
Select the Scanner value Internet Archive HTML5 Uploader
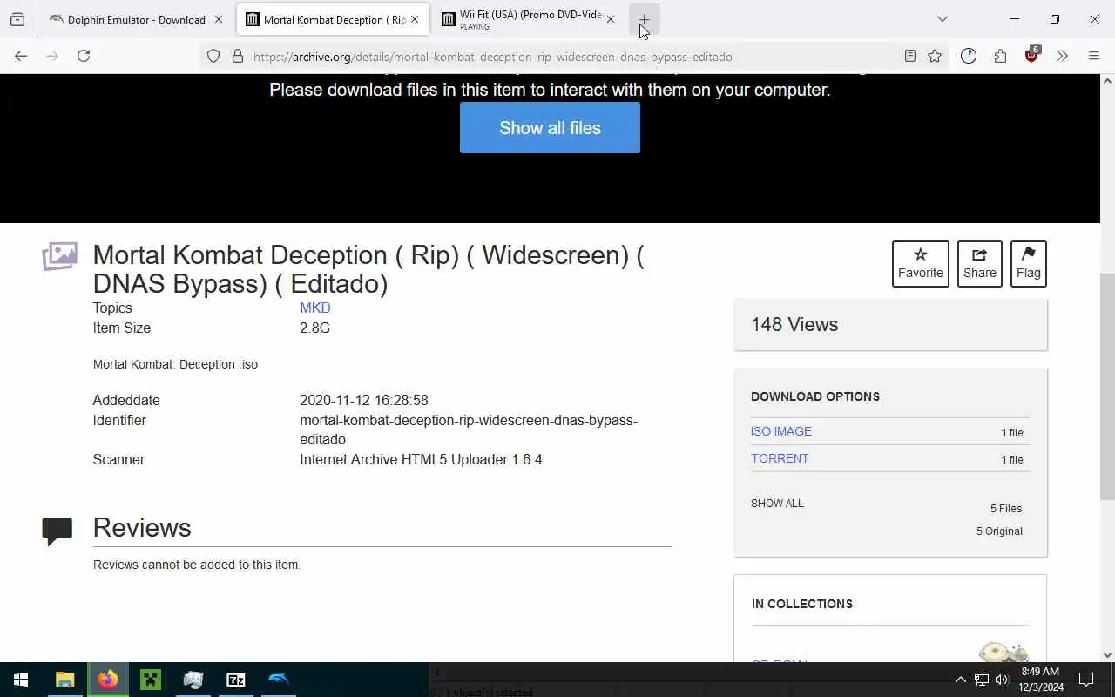(421, 459)
